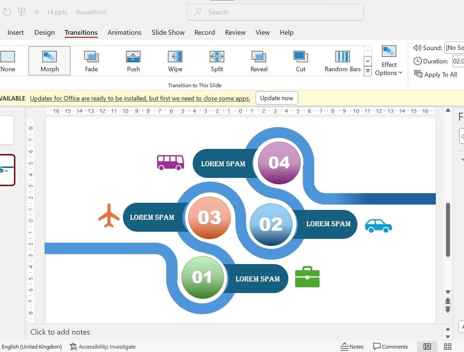Click the Update now button
This screenshot has height=352, width=464.
click(276, 98)
